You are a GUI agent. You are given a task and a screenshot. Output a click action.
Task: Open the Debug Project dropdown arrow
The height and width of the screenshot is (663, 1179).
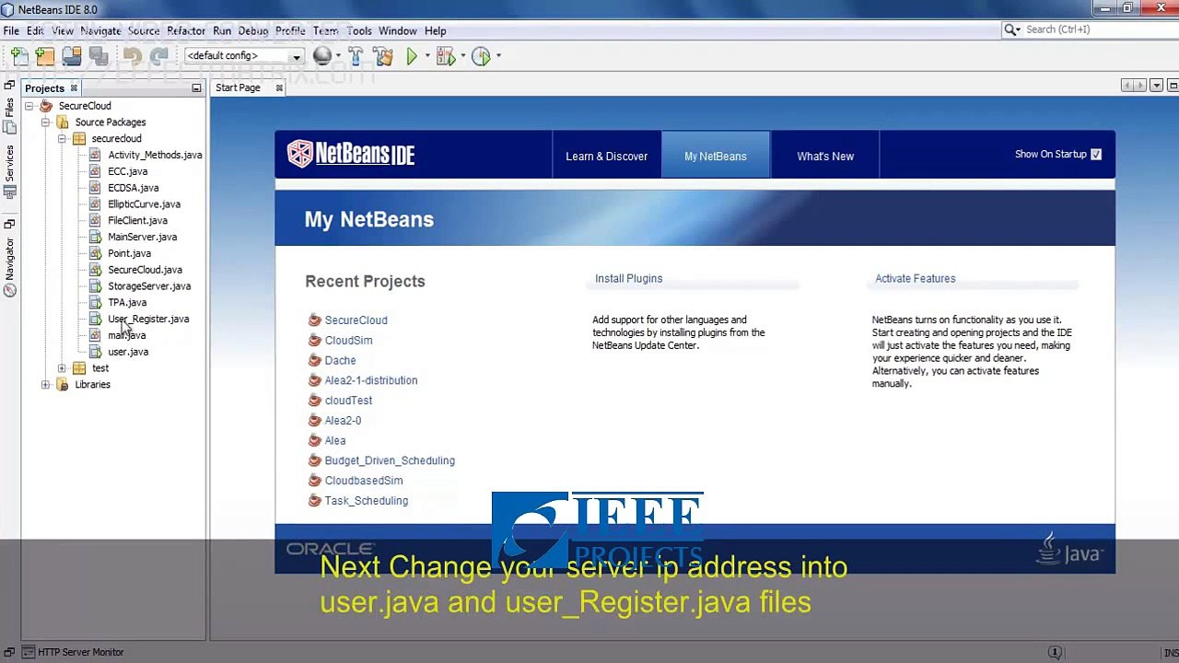click(x=462, y=56)
